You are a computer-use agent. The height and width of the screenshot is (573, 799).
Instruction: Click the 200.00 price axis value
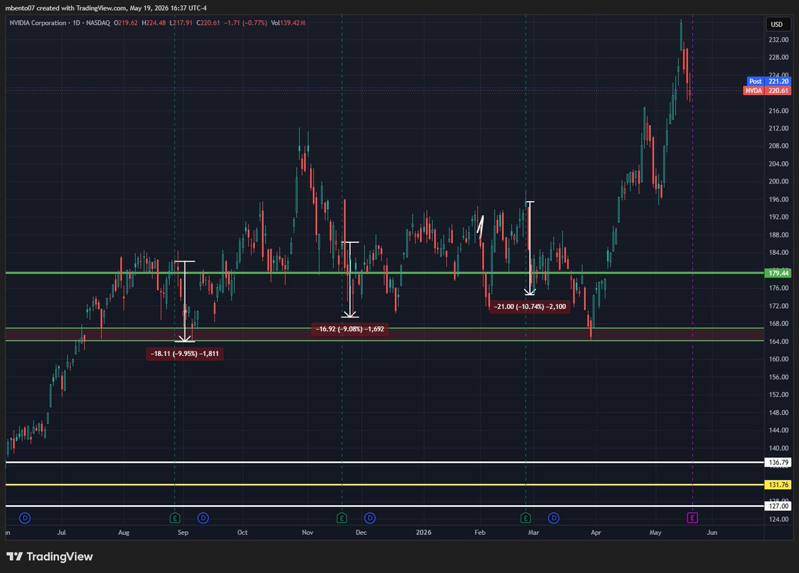click(778, 182)
